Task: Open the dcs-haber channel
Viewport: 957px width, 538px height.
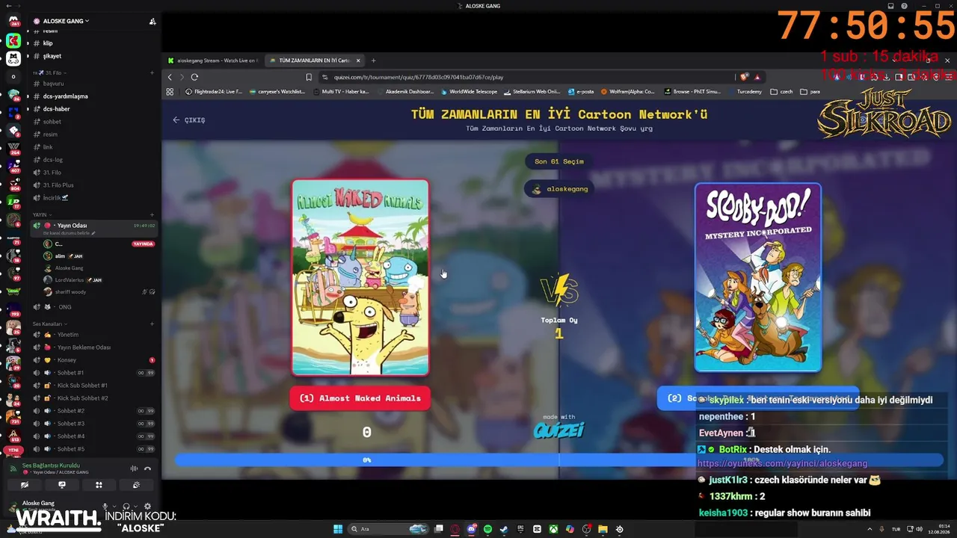Action: coord(93,109)
